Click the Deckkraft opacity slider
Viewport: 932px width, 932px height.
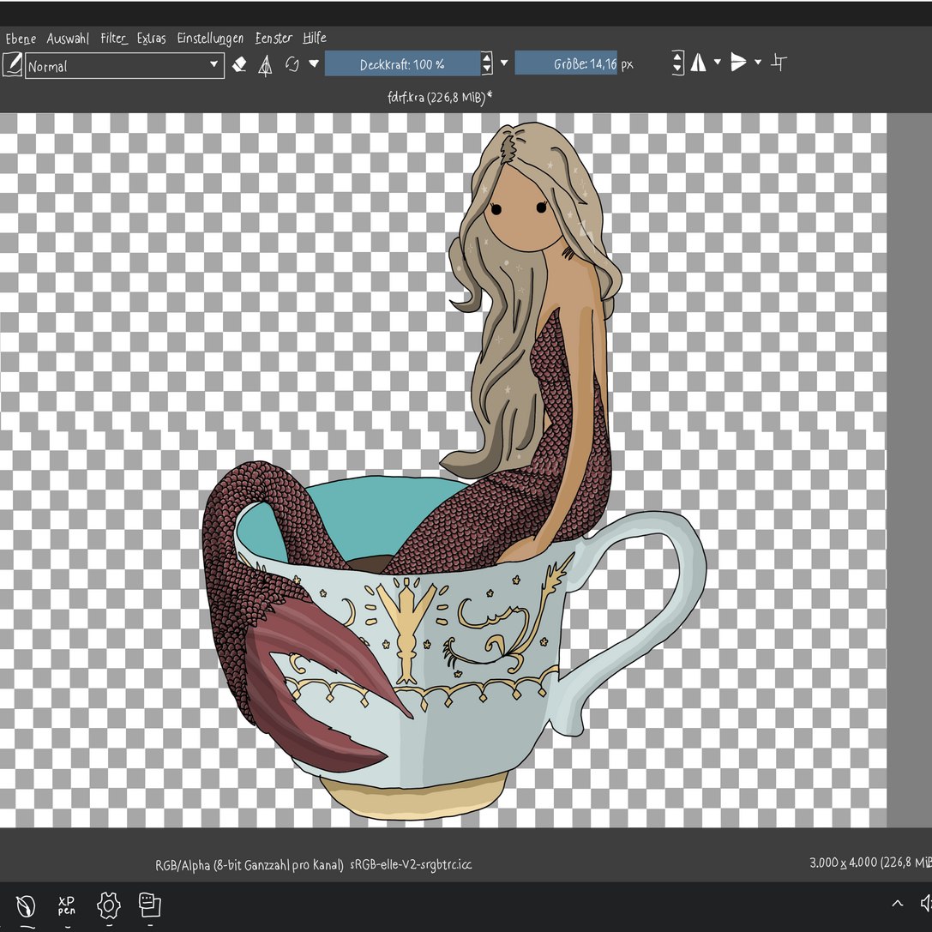click(402, 63)
